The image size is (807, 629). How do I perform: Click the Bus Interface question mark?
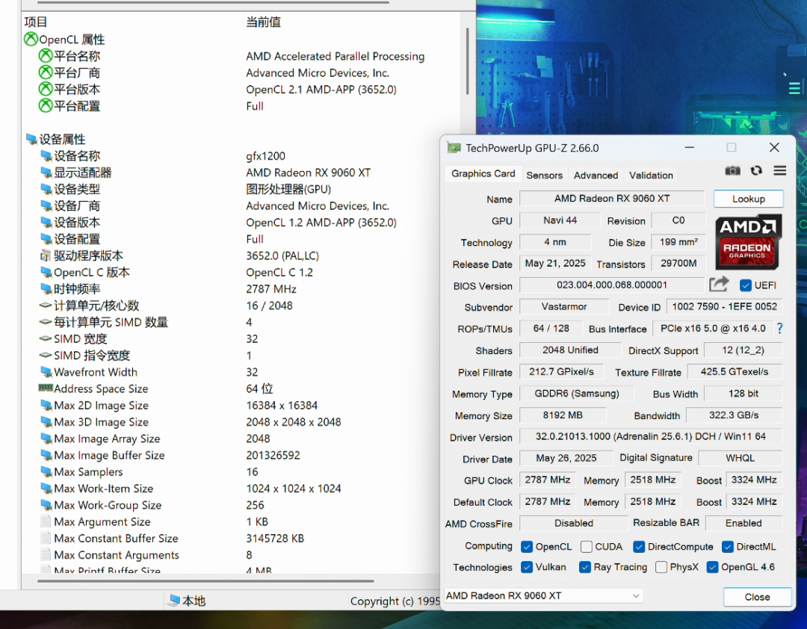pos(779,329)
